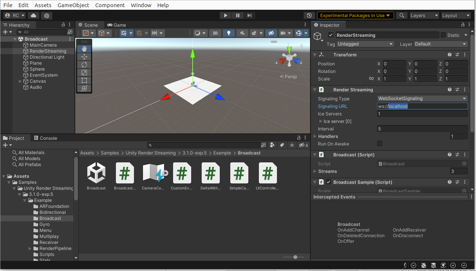Select the Multiplay folder in Project tree

(x=49, y=236)
